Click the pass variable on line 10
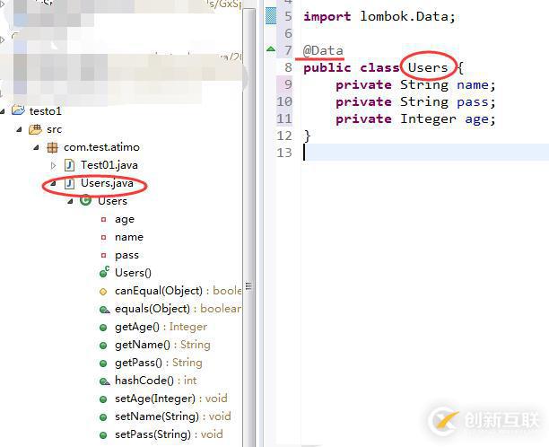549x447 pixels. 473,102
